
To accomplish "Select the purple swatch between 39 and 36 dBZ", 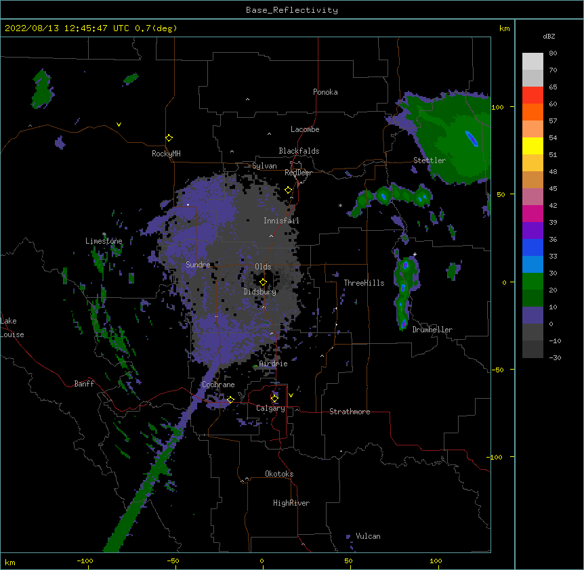I will point(533,231).
